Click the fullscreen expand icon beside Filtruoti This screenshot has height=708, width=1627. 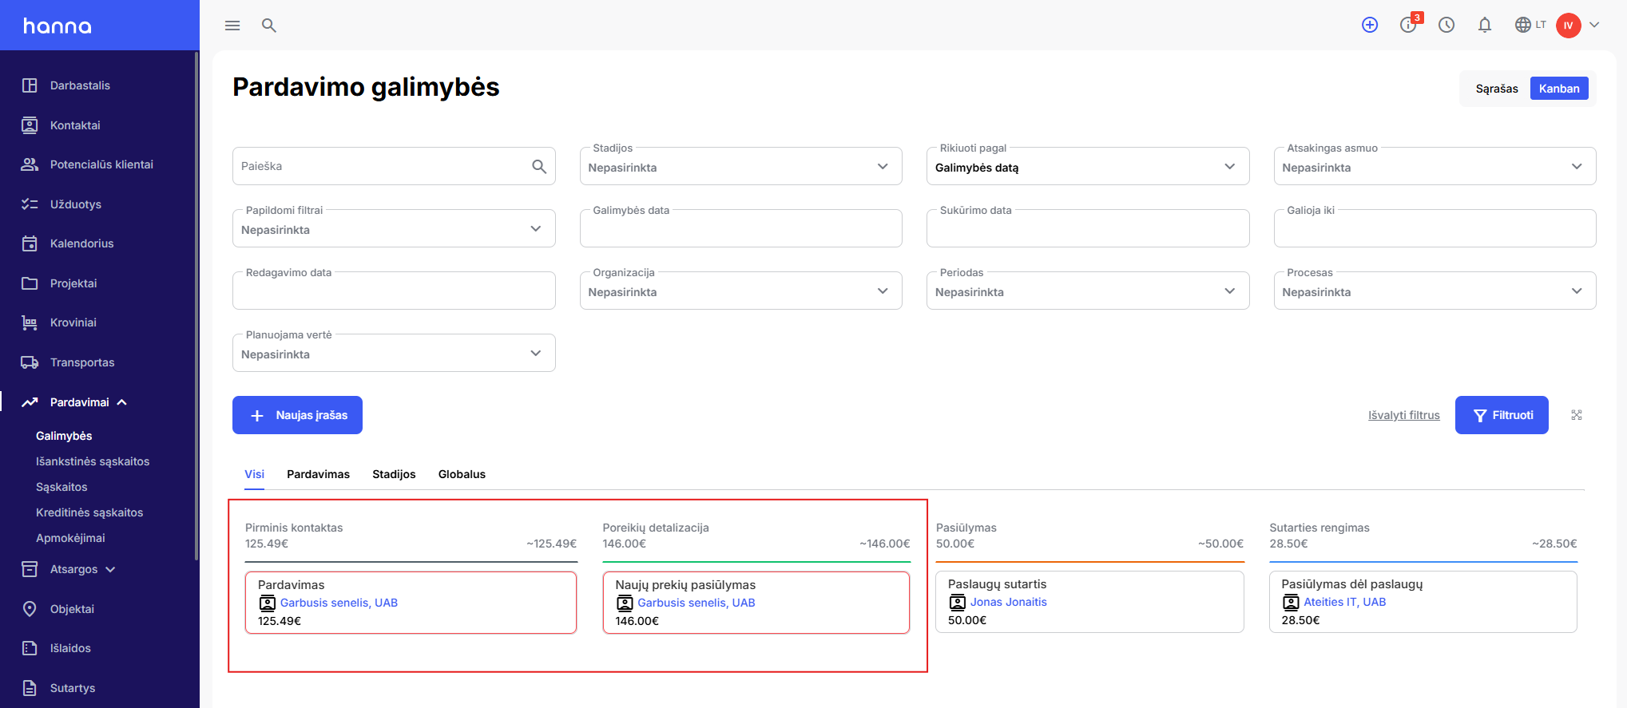(x=1577, y=415)
